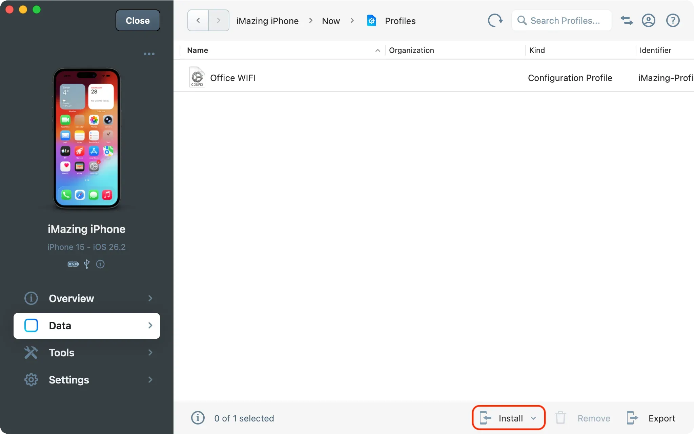The width and height of the screenshot is (694, 434).
Task: Click the USB connection icon
Action: 87,264
